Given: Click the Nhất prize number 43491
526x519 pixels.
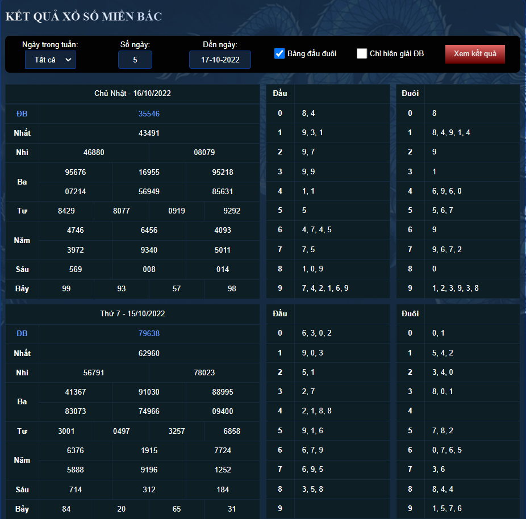Looking at the screenshot, I should [149, 133].
